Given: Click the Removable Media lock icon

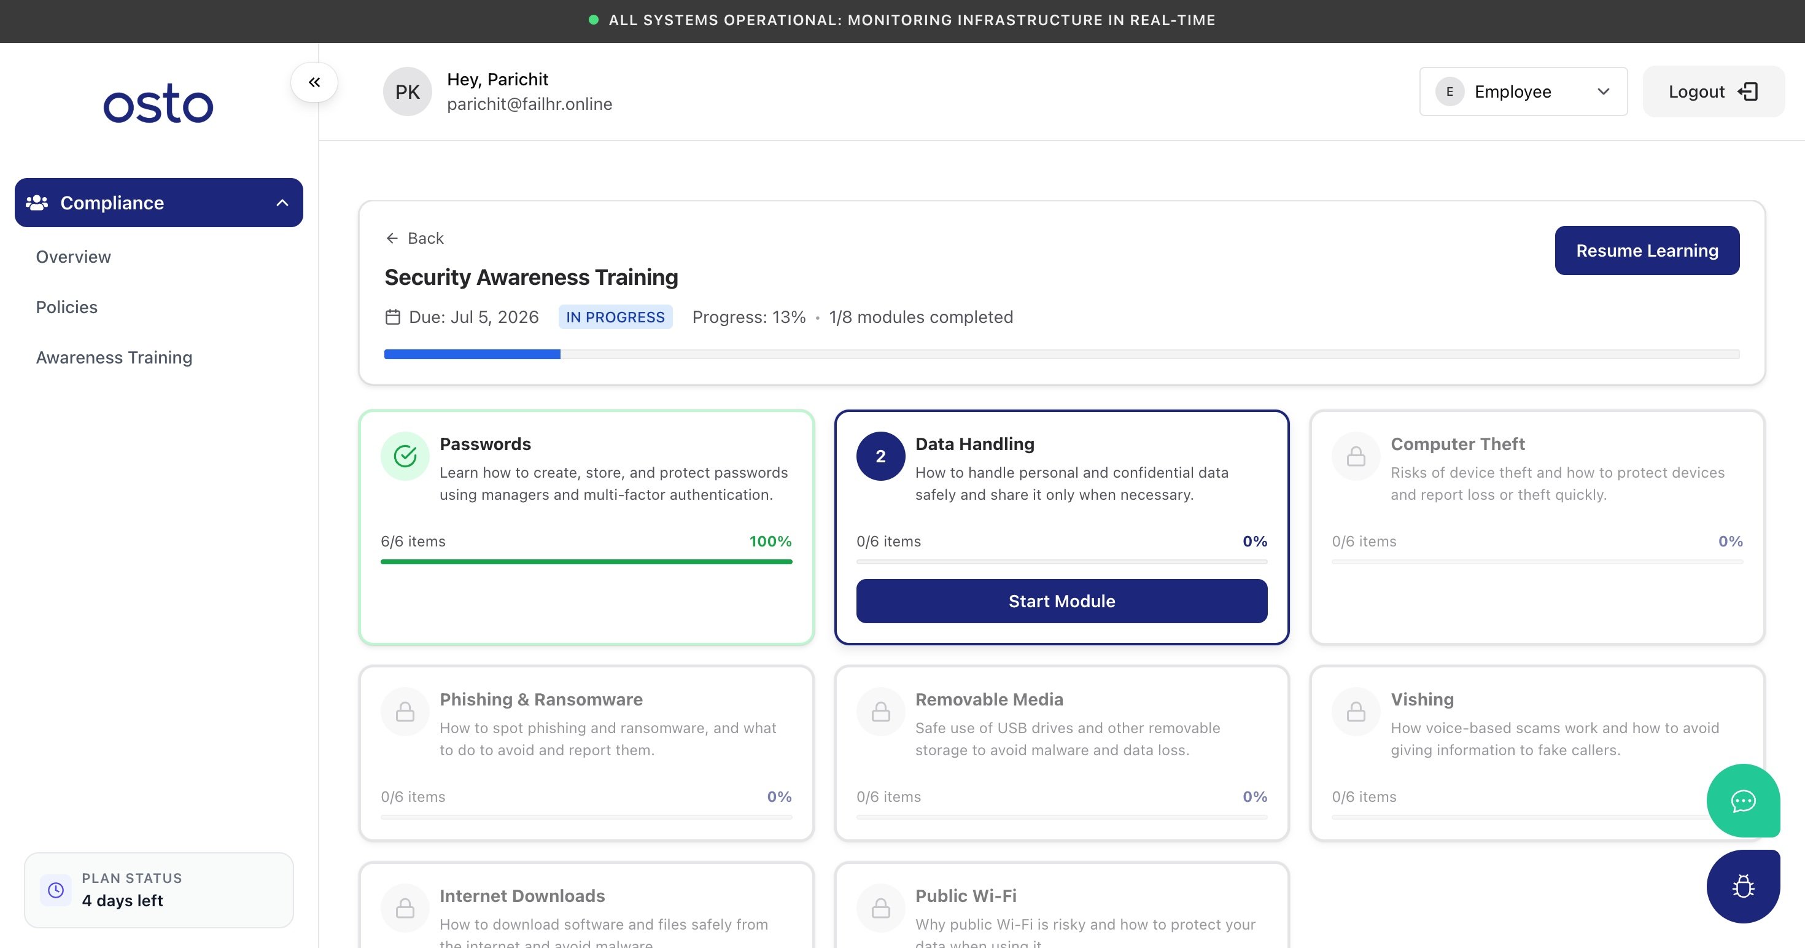Looking at the screenshot, I should 881,712.
